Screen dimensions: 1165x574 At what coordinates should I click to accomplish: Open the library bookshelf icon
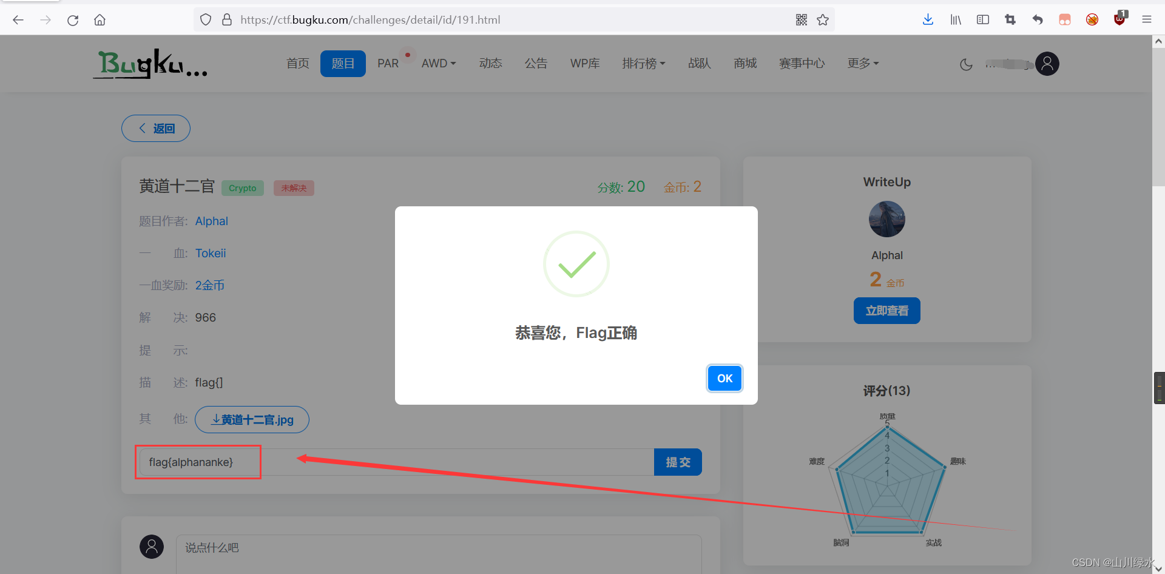click(x=956, y=20)
